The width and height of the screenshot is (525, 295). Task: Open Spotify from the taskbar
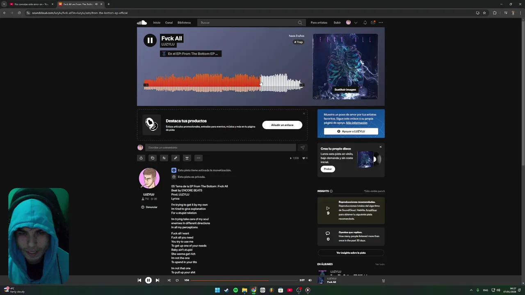click(235, 290)
